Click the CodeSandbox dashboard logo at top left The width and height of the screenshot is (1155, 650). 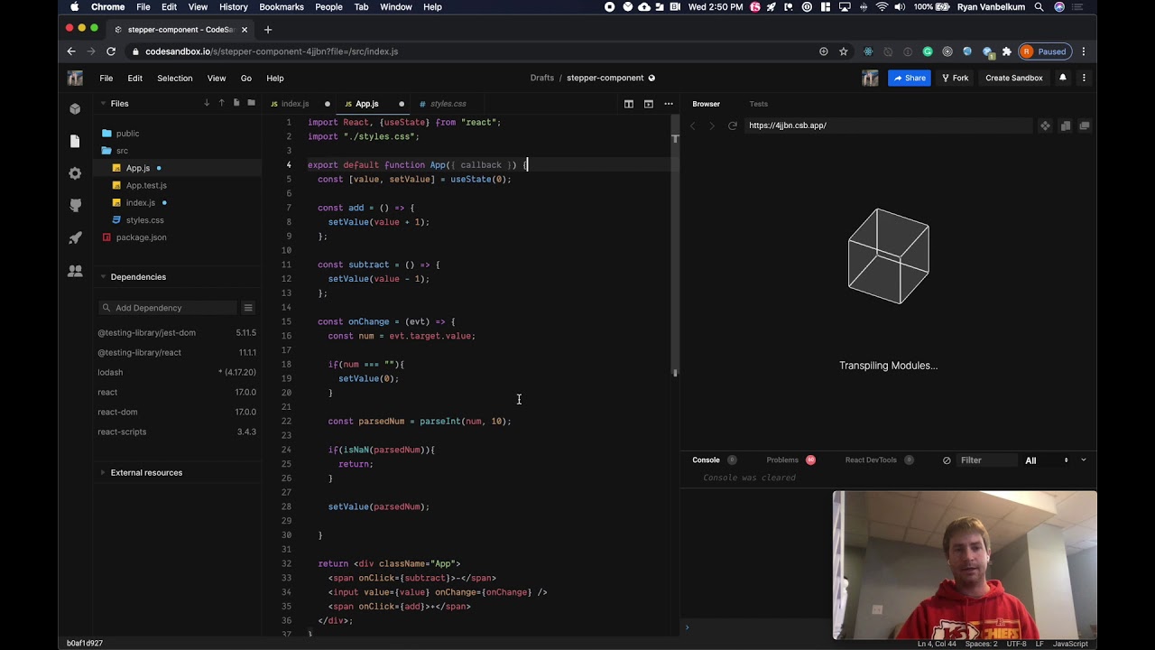point(75,78)
